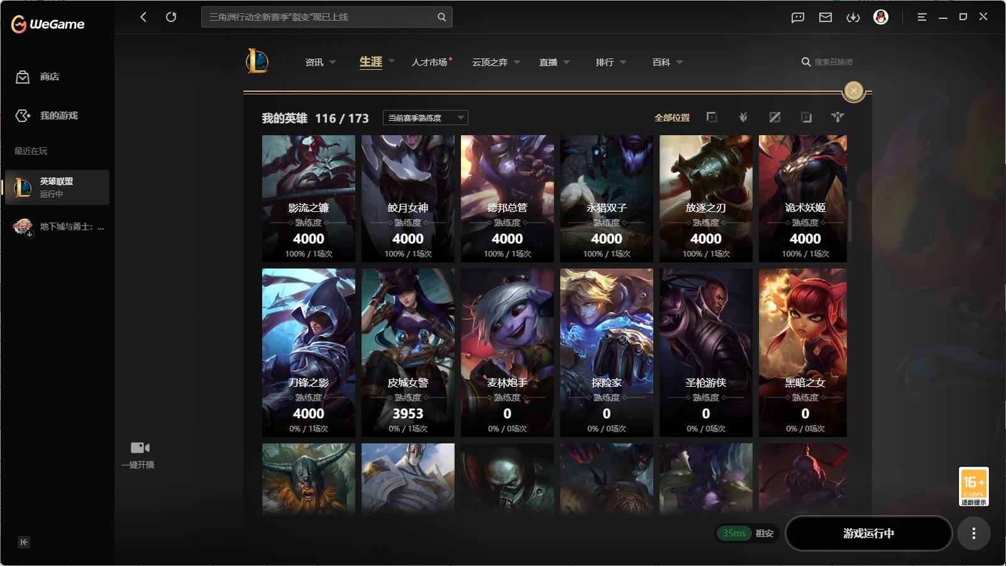
Task: Open more options three-dot button
Action: 974,533
